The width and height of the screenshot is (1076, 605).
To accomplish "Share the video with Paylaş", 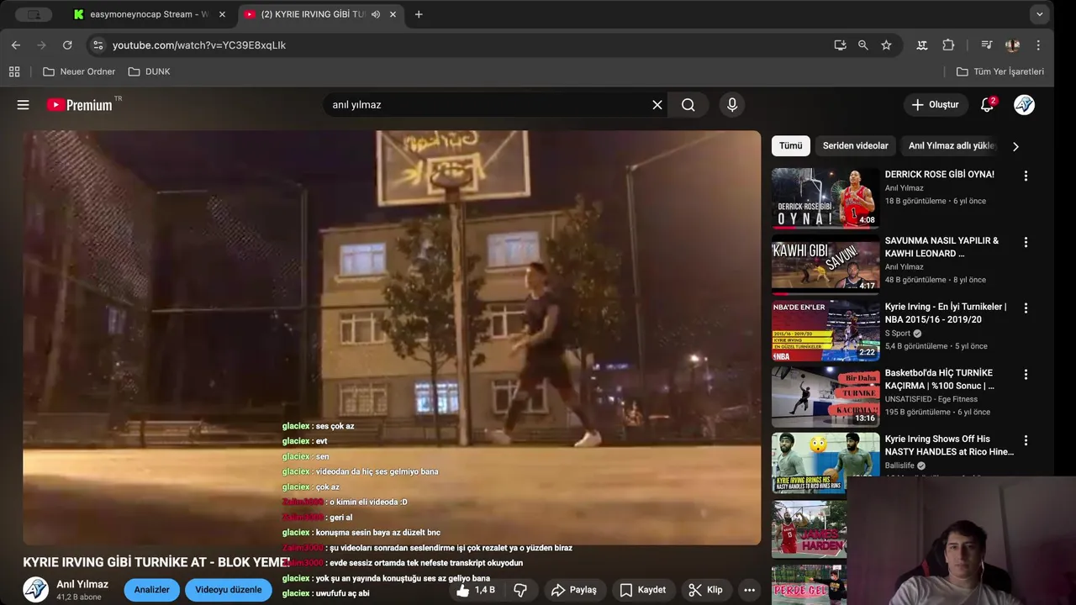I will [x=574, y=590].
